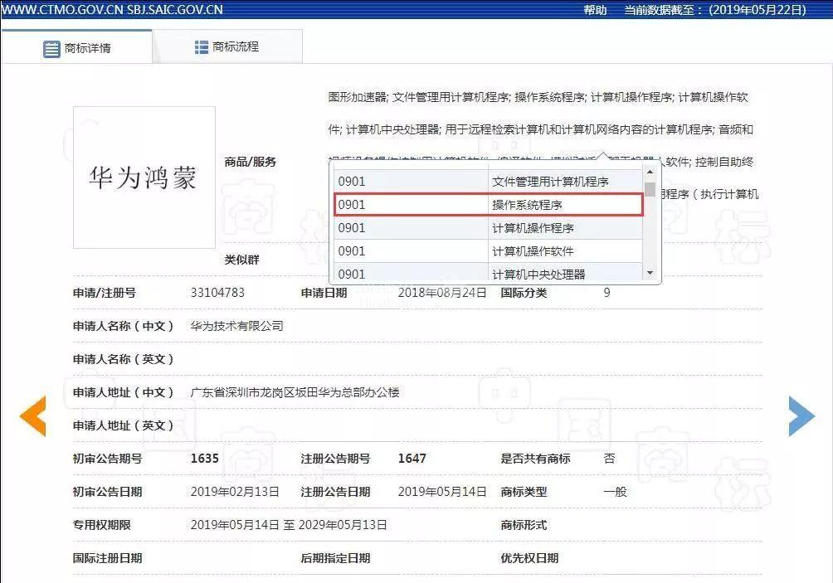Click exclusive right period 2019年05月14日 至 2029年05月13日
Image resolution: width=833 pixels, height=583 pixels.
(x=289, y=525)
